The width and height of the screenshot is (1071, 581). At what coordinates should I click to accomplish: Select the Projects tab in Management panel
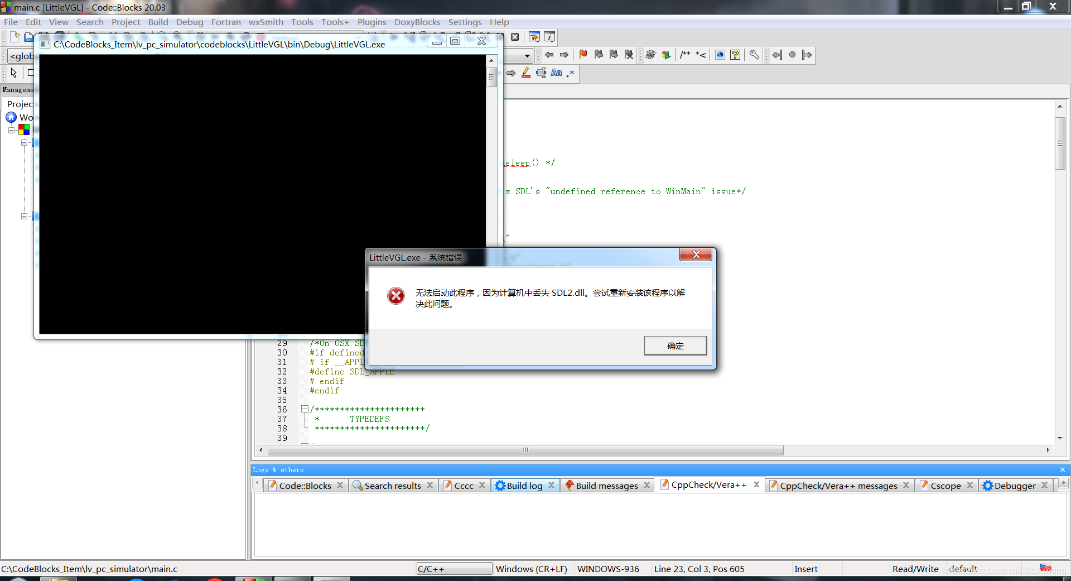20,104
